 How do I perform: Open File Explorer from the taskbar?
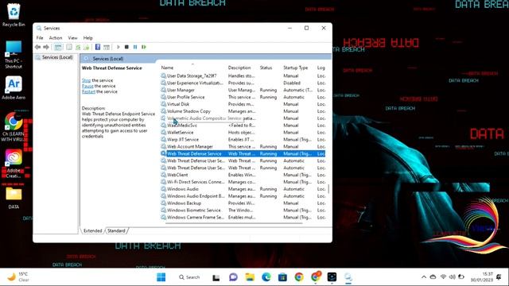[x=250, y=277]
